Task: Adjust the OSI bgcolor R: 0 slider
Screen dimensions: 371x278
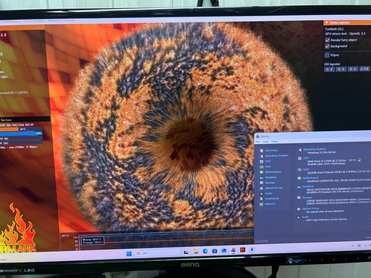Action: coord(329,69)
